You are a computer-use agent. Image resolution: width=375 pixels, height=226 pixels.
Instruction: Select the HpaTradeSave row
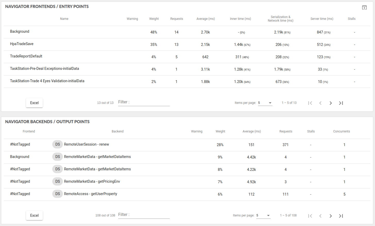click(187, 44)
